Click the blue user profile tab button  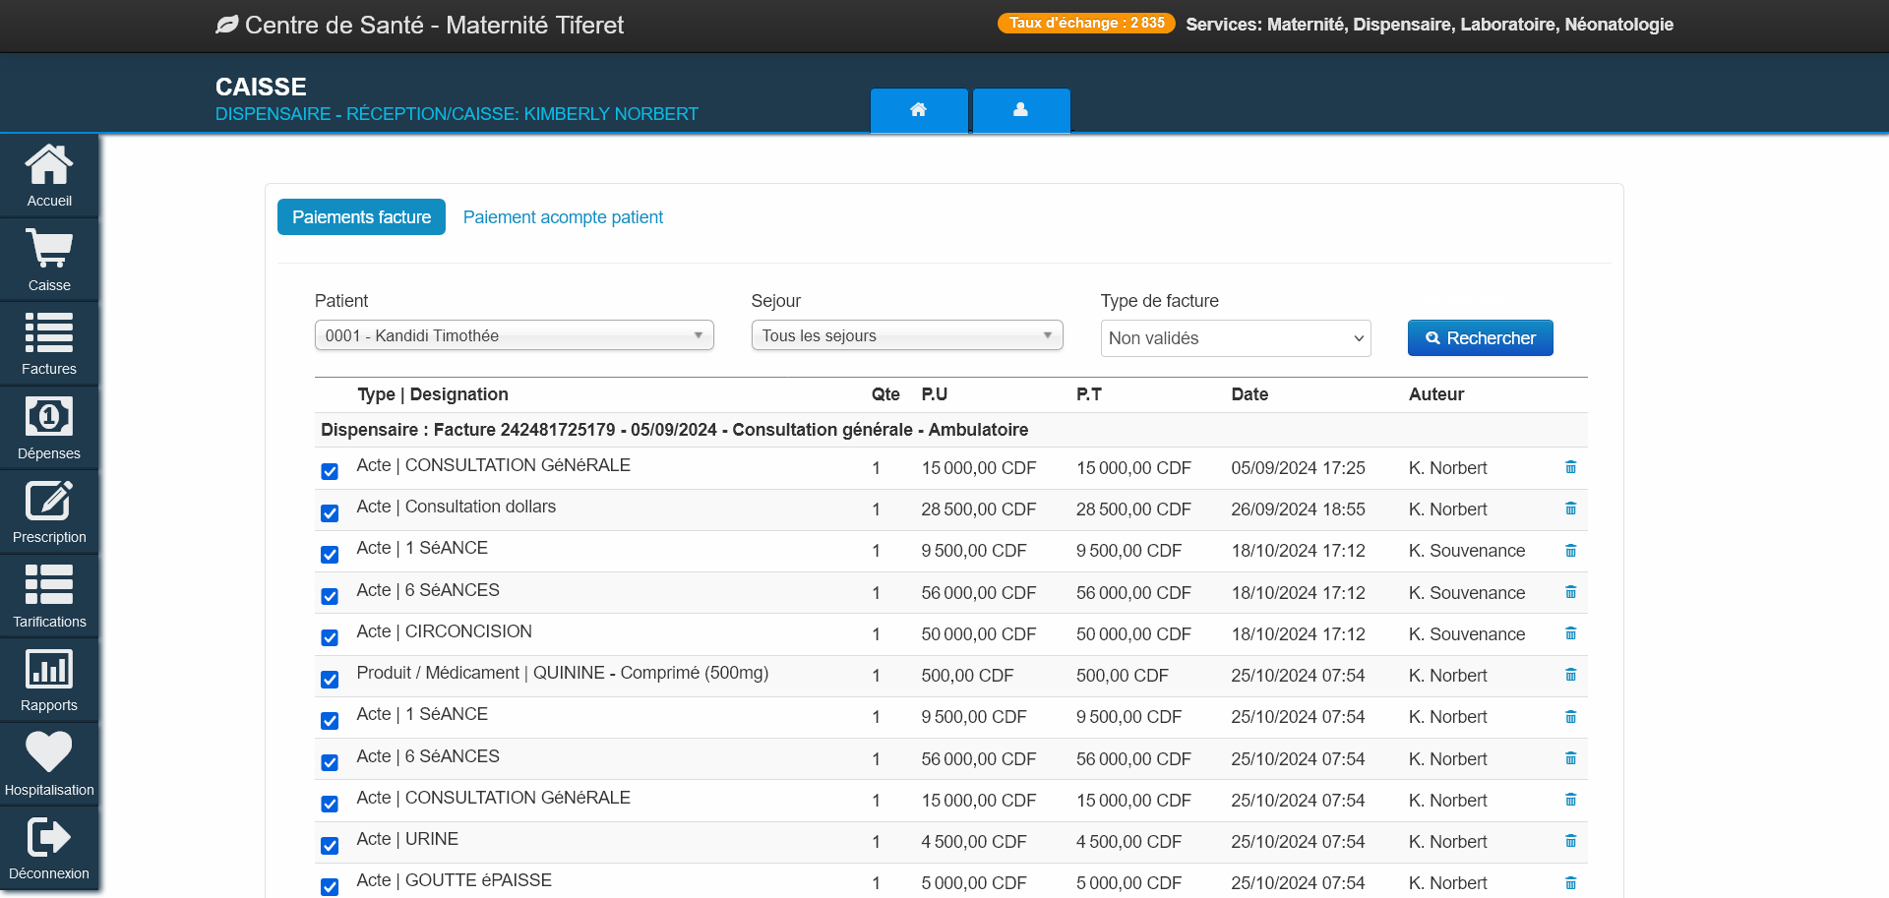point(1021,110)
